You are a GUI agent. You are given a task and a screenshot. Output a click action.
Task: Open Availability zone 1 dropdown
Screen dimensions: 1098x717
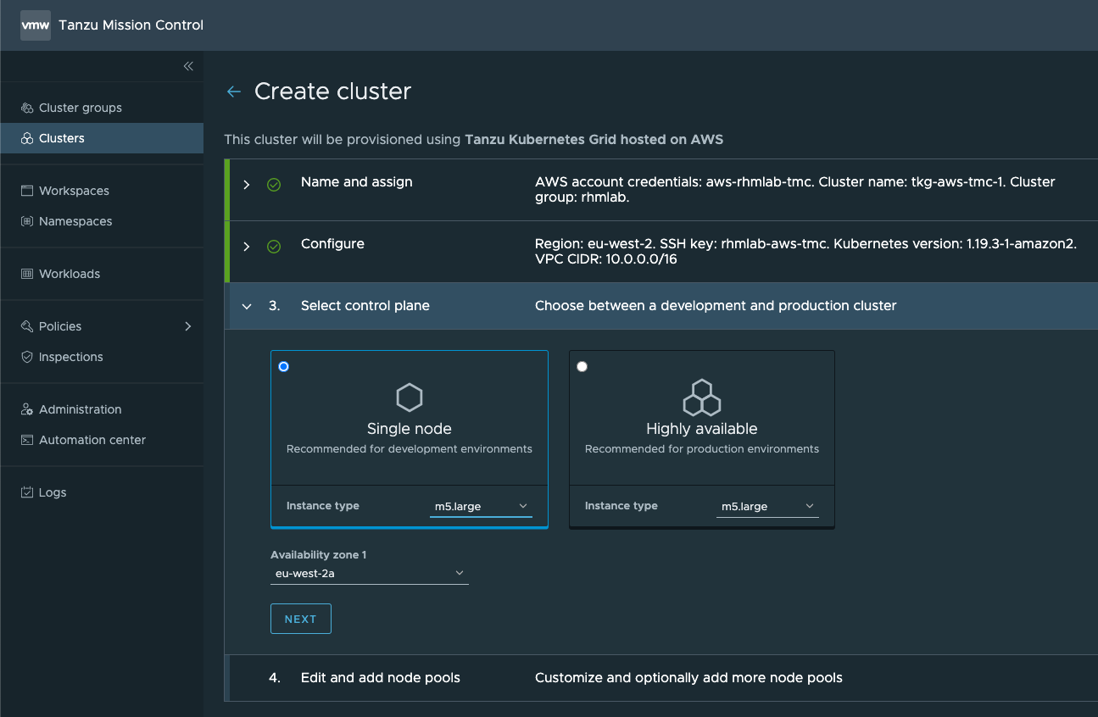370,574
